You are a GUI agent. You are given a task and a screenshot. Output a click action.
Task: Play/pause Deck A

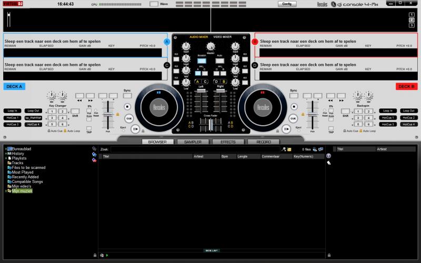point(135,129)
